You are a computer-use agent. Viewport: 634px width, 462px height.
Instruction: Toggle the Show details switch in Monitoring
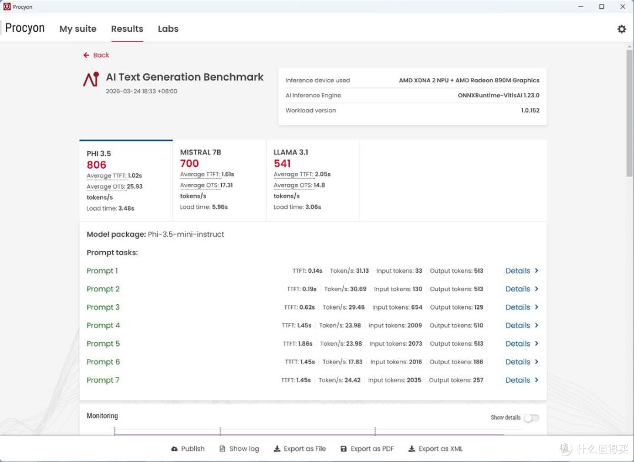click(531, 418)
